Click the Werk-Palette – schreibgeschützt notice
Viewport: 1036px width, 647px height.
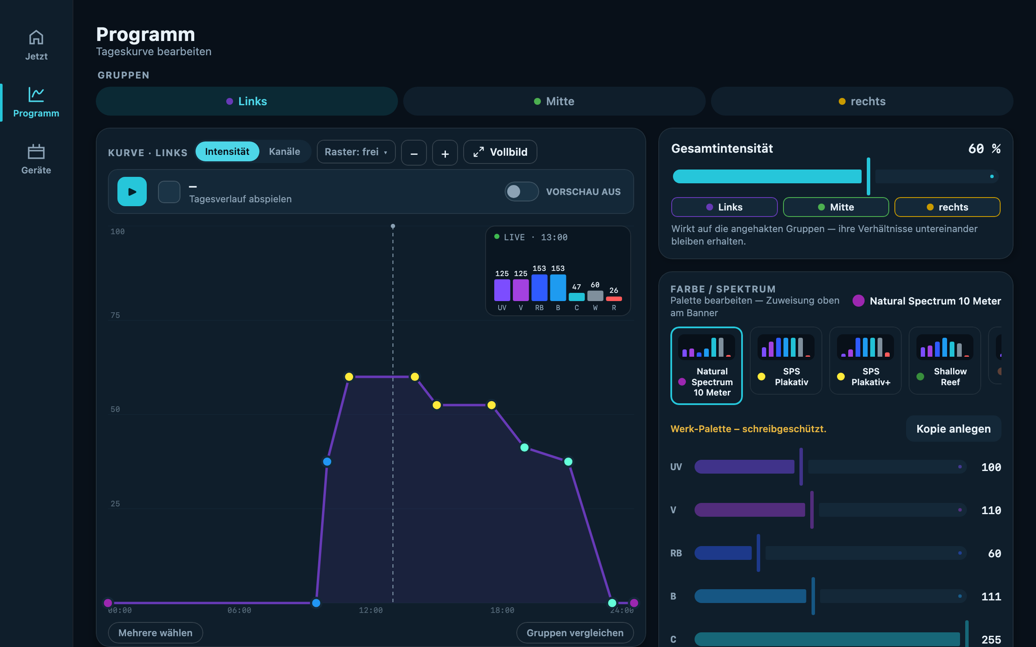point(748,429)
